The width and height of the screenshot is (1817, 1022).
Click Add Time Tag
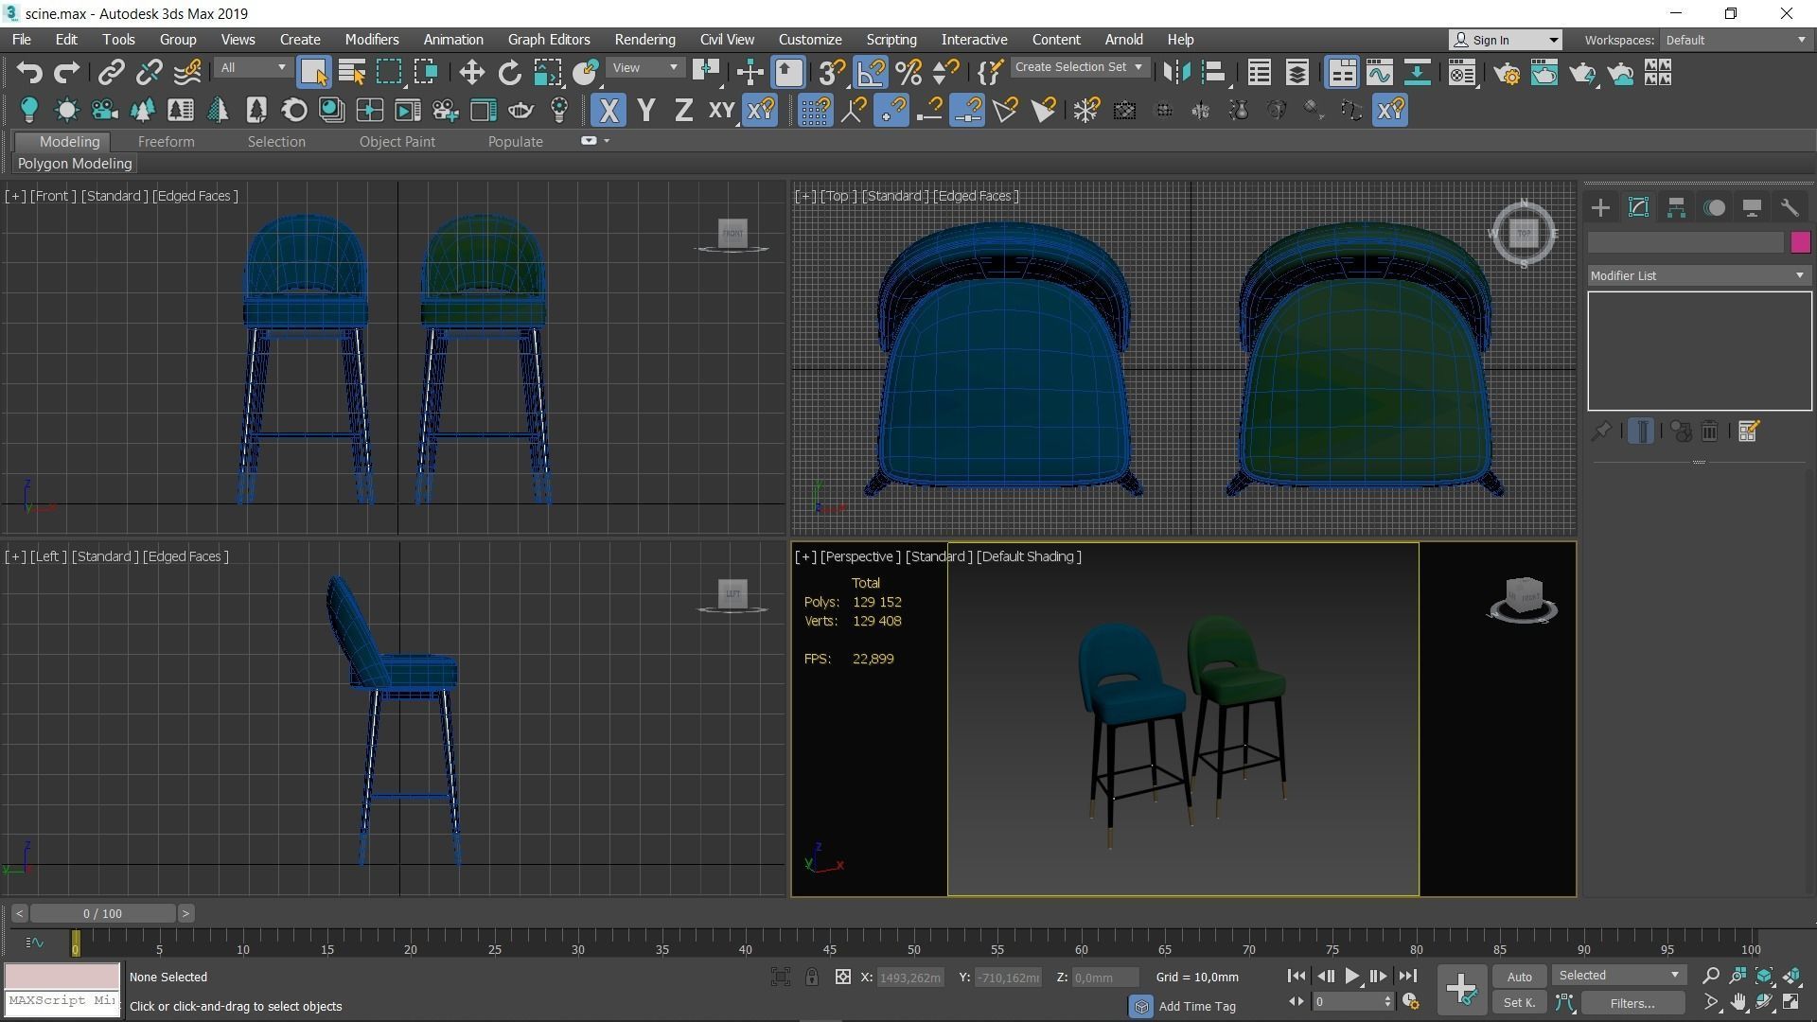1197,1007
